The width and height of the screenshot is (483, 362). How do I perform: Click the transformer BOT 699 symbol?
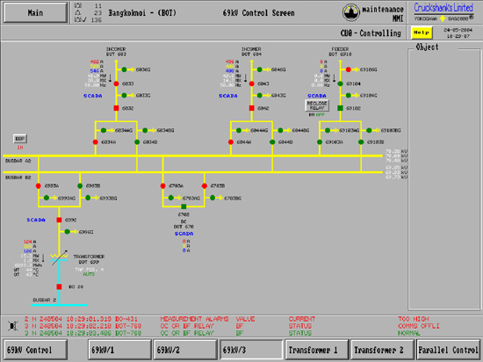[x=59, y=257]
